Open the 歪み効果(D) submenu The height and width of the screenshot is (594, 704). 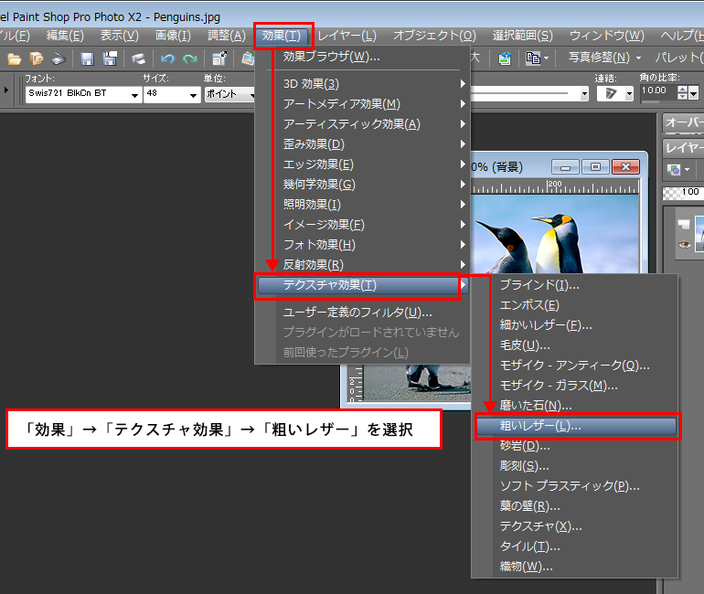[362, 144]
